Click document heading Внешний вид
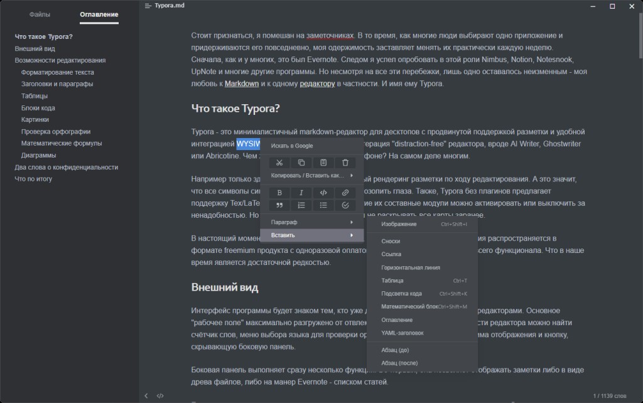 (x=225, y=287)
